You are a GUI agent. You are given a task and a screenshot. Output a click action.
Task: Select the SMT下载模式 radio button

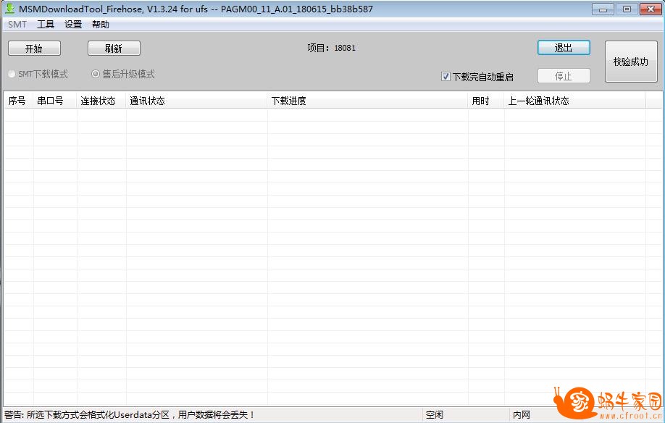pyautogui.click(x=38, y=74)
